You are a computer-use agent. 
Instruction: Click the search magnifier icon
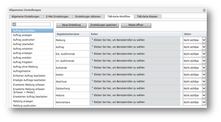[x=14, y=24]
